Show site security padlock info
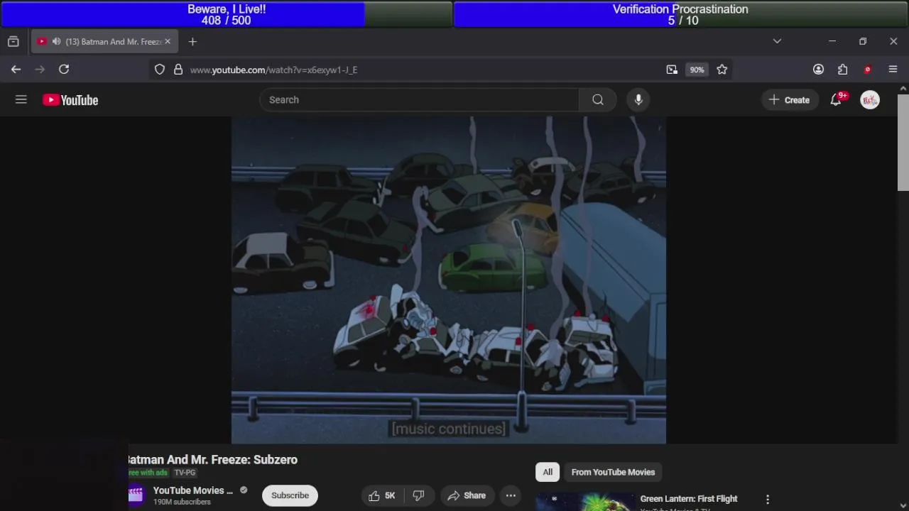The image size is (909, 511). coord(178,70)
